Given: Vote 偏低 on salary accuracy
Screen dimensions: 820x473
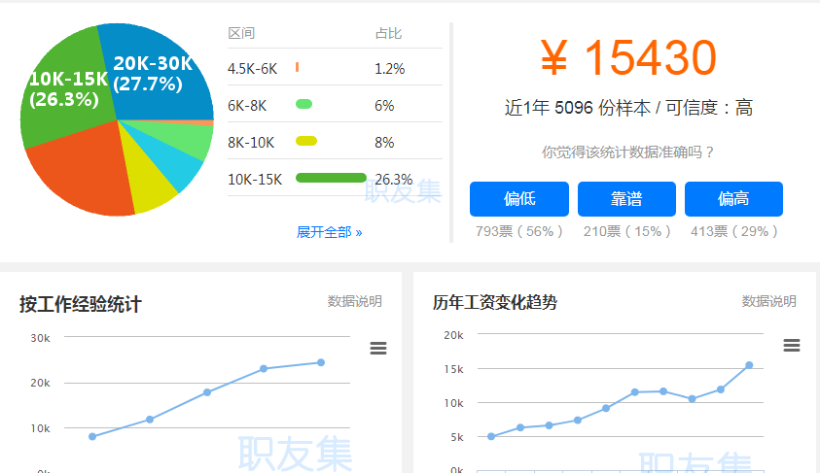Looking at the screenshot, I should [518, 199].
